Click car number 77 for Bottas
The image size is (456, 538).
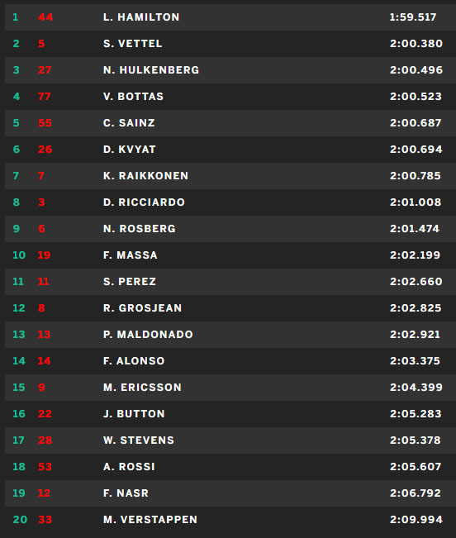click(x=45, y=97)
